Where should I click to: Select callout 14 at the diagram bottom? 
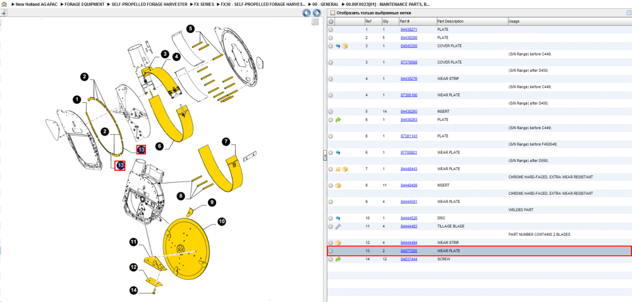pyautogui.click(x=133, y=290)
